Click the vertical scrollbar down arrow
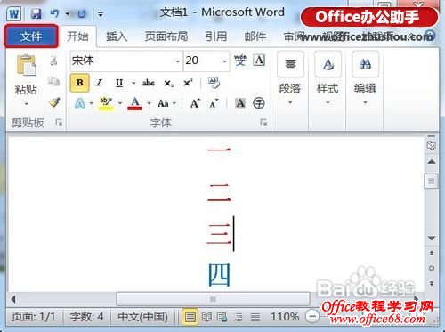Screen dimensions: 445x332 coord(432,239)
